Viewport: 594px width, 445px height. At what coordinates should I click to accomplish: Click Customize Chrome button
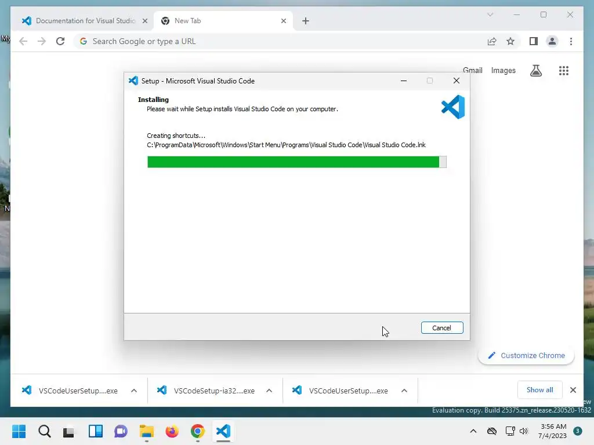526,355
